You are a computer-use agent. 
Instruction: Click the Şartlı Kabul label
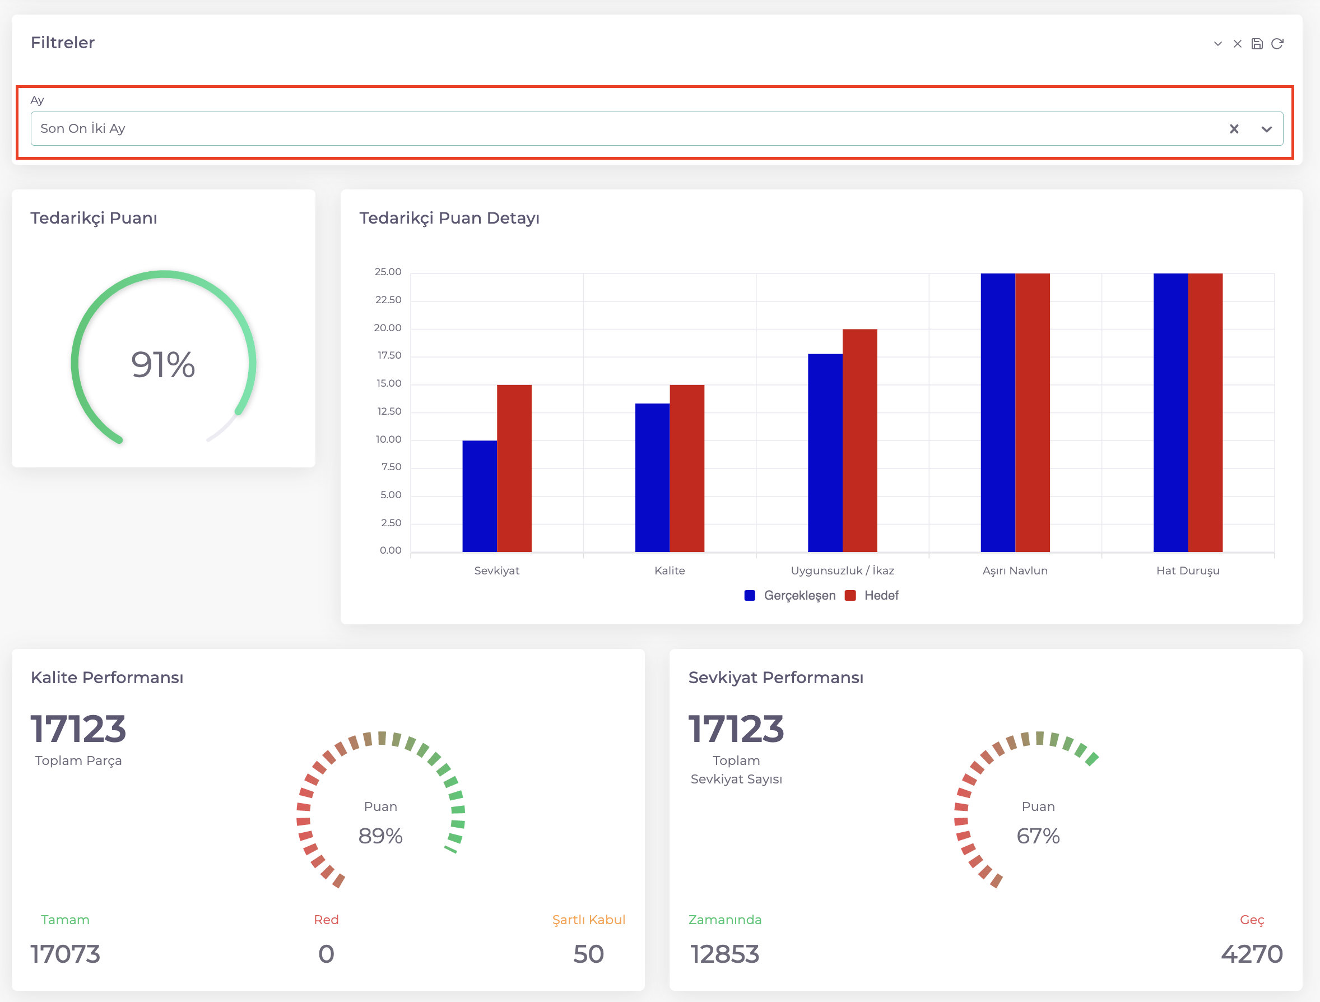pyautogui.click(x=588, y=920)
